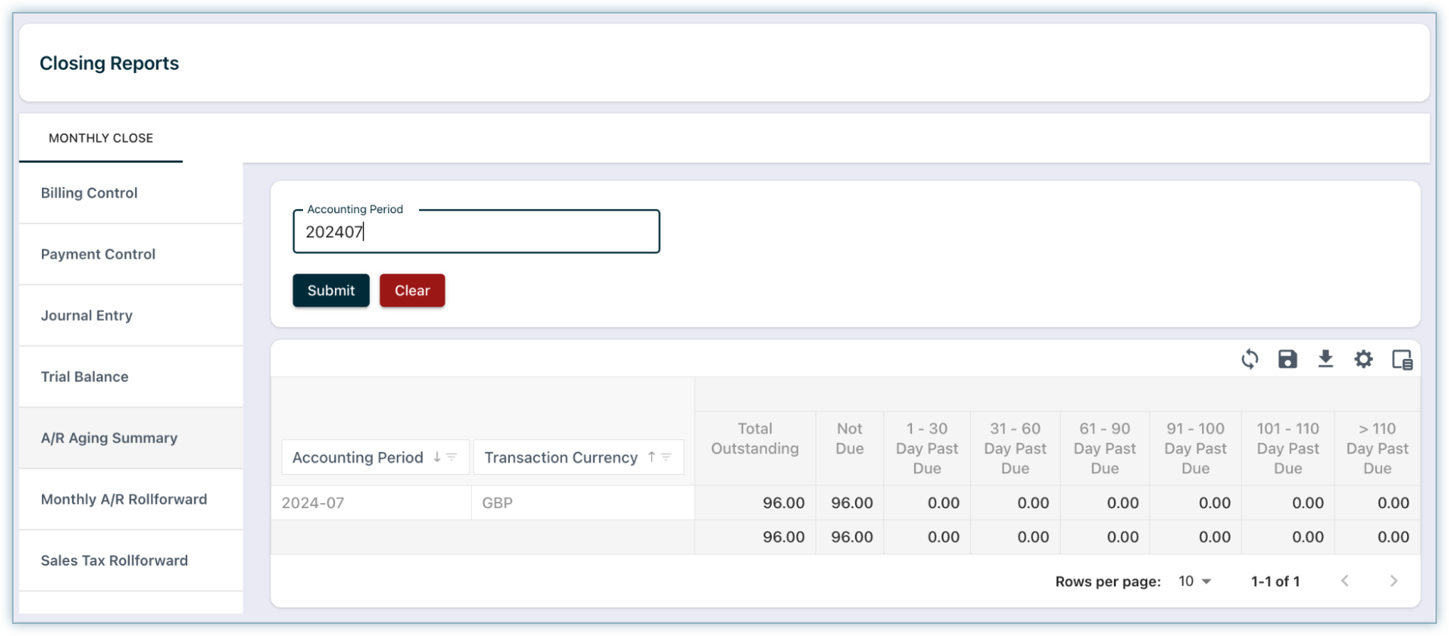Go to the next page arrow
The image size is (1449, 636).
point(1393,581)
